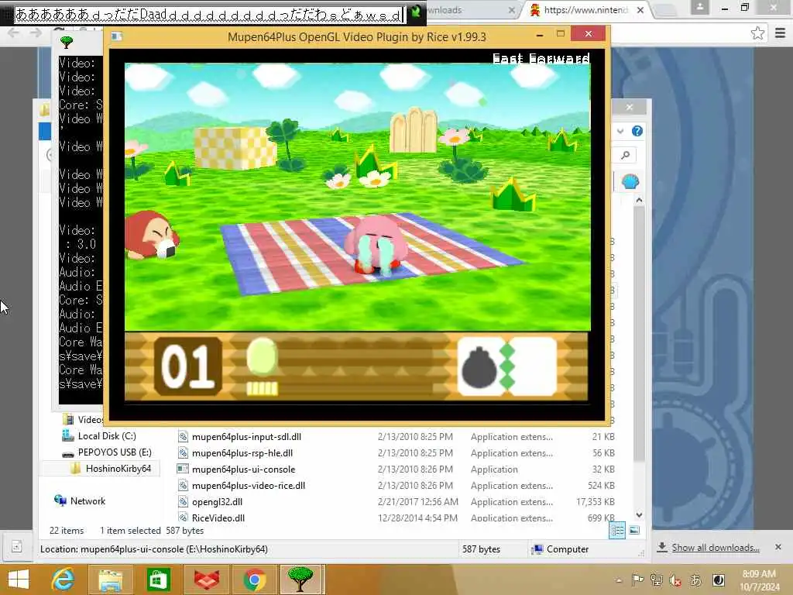Image resolution: width=793 pixels, height=595 pixels.
Task: Click the 2/21/2017 12:56 AM date cell
Action: tap(417, 501)
